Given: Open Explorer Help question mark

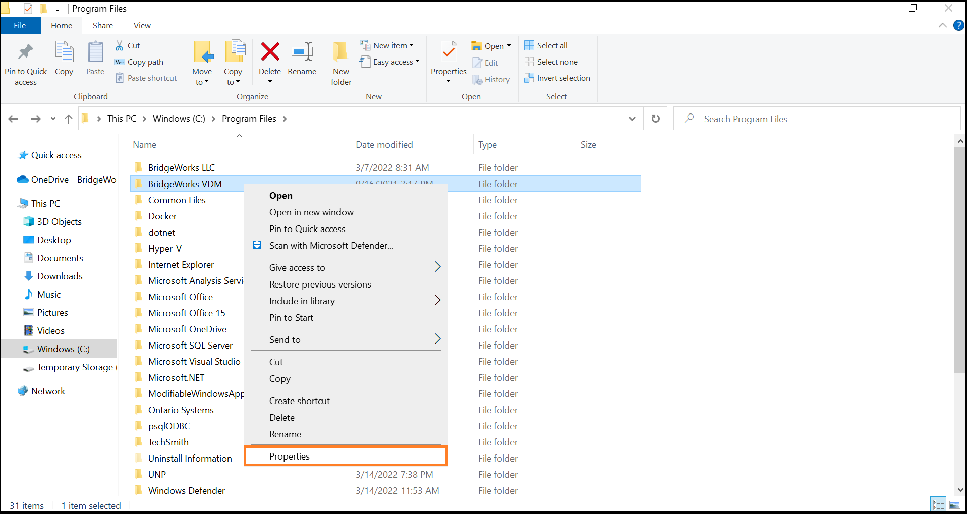Looking at the screenshot, I should pyautogui.click(x=958, y=25).
